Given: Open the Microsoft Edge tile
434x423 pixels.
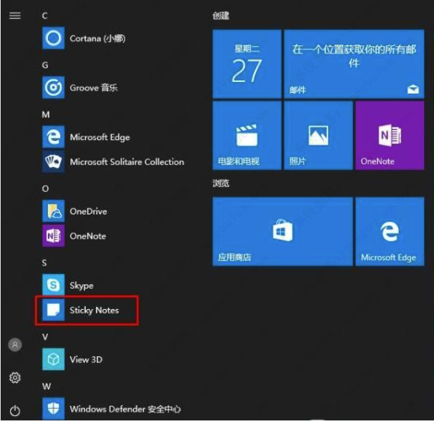Looking at the screenshot, I should click(x=390, y=231).
